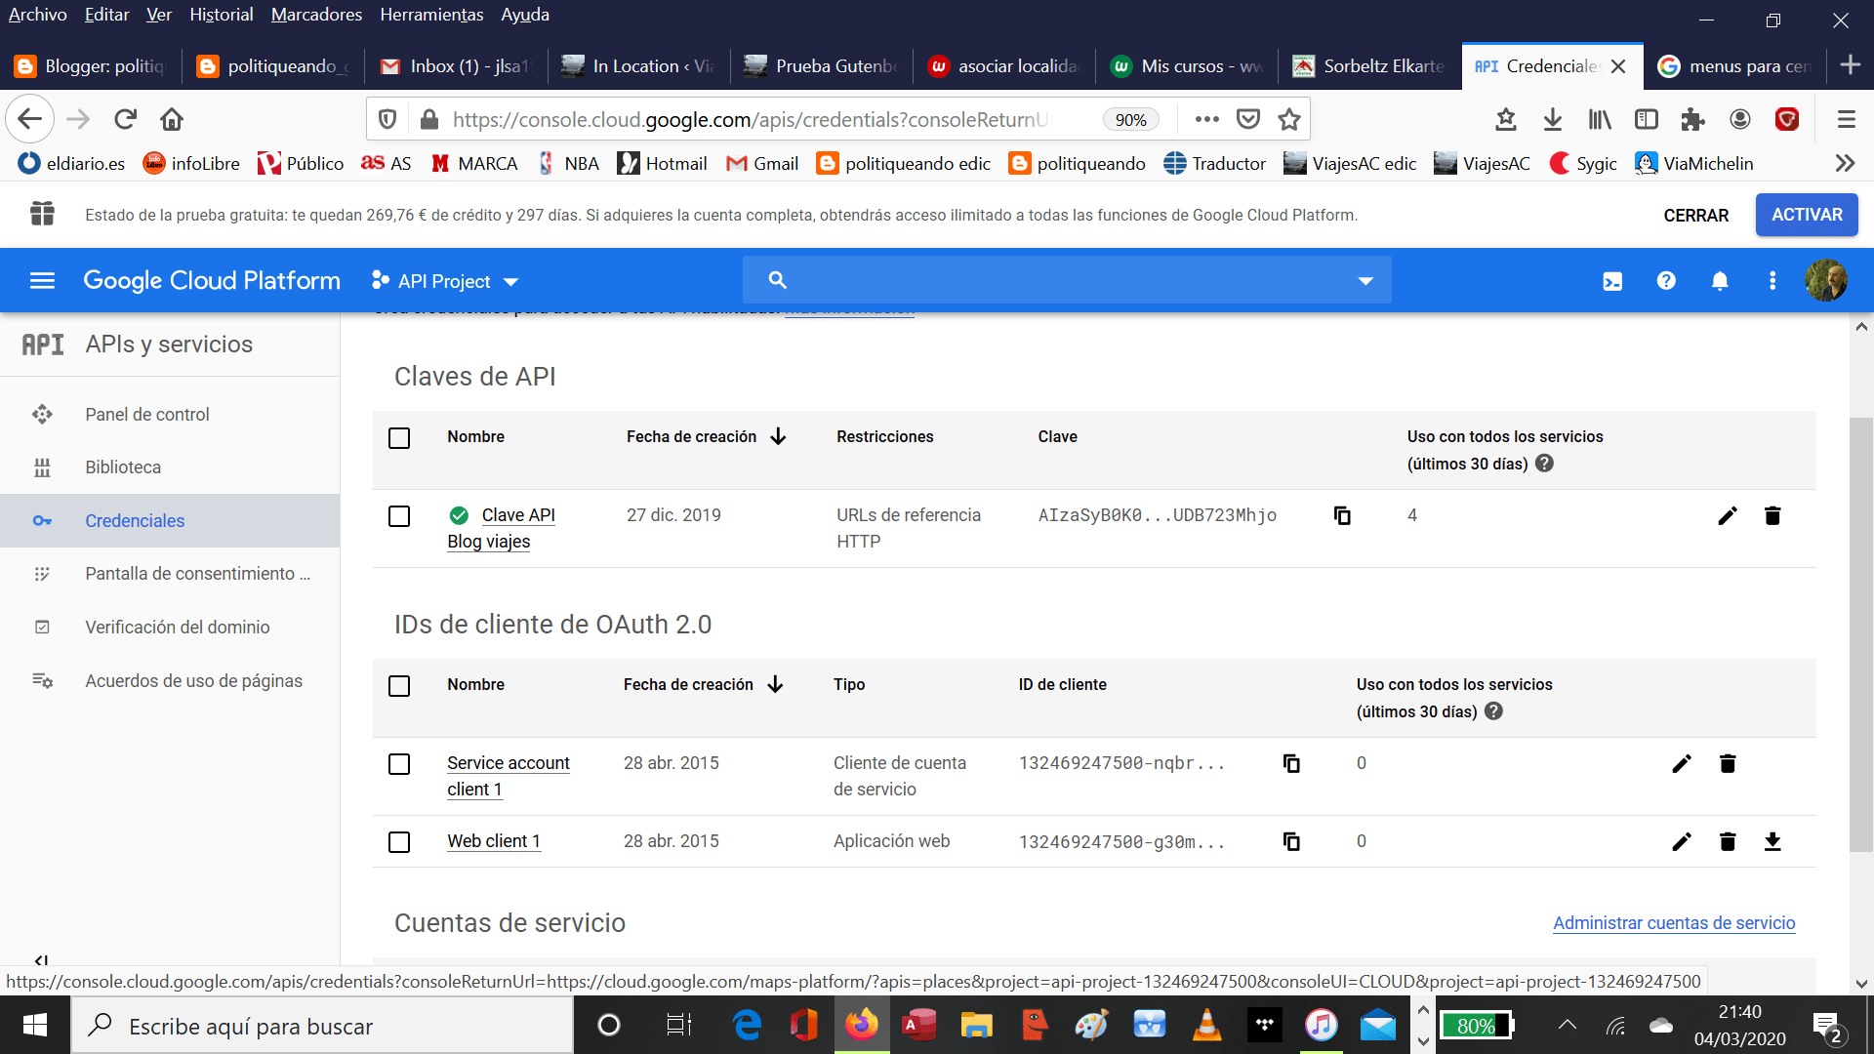
Task: Open Firefox downloads panel
Action: coord(1552,119)
